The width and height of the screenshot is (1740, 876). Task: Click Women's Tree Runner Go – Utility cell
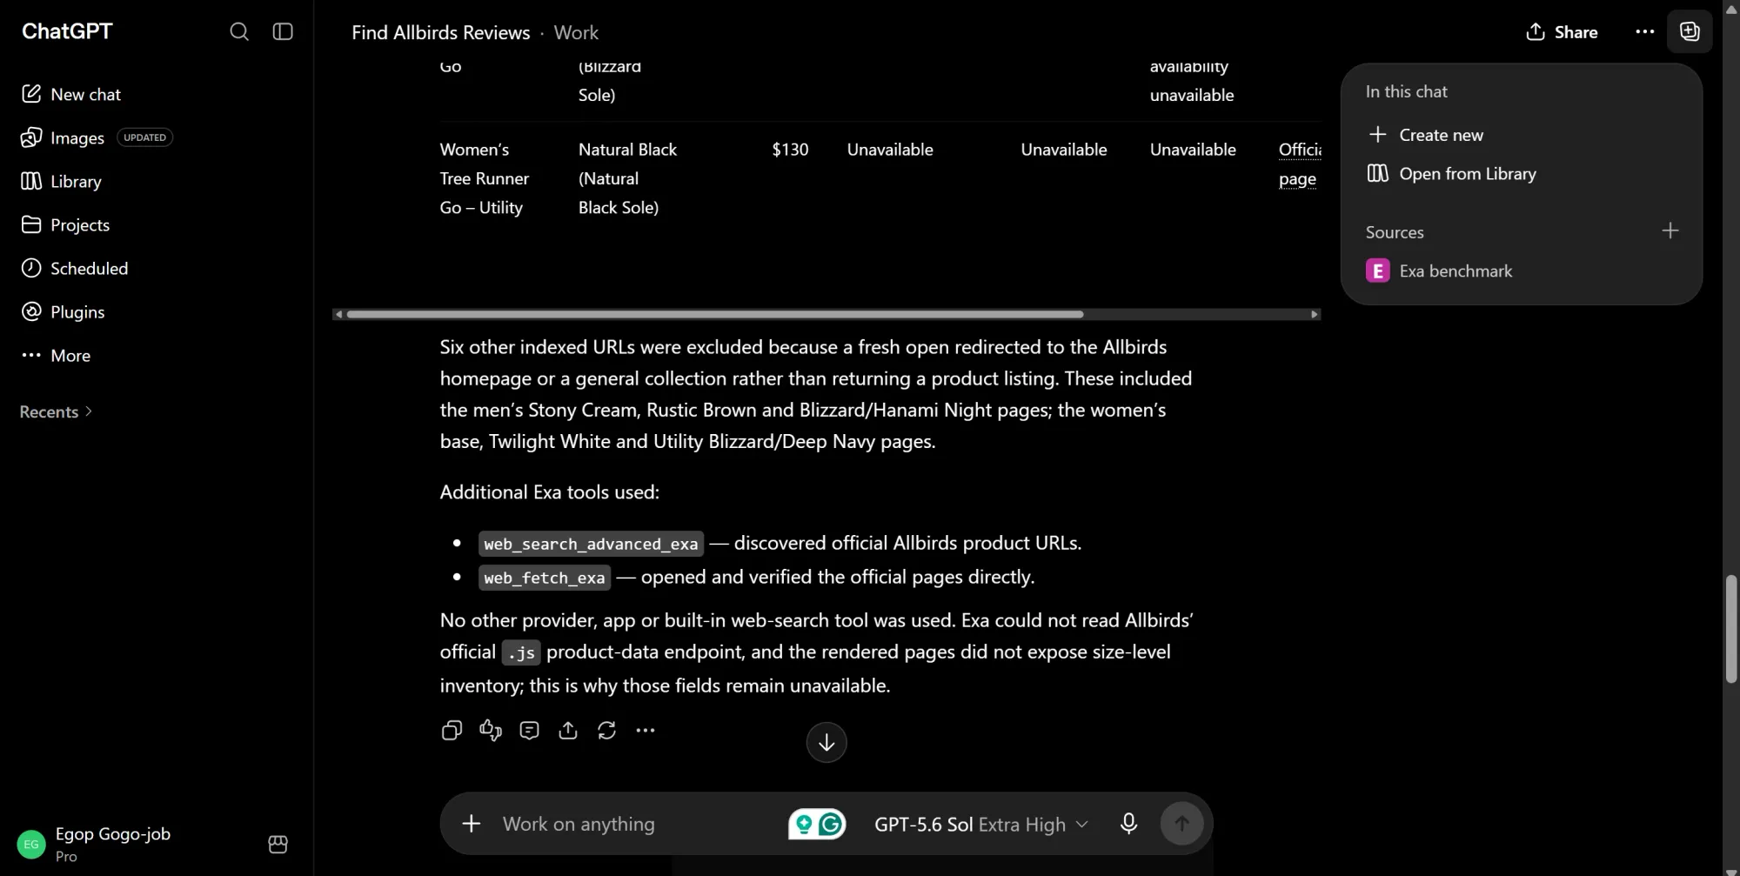(485, 178)
